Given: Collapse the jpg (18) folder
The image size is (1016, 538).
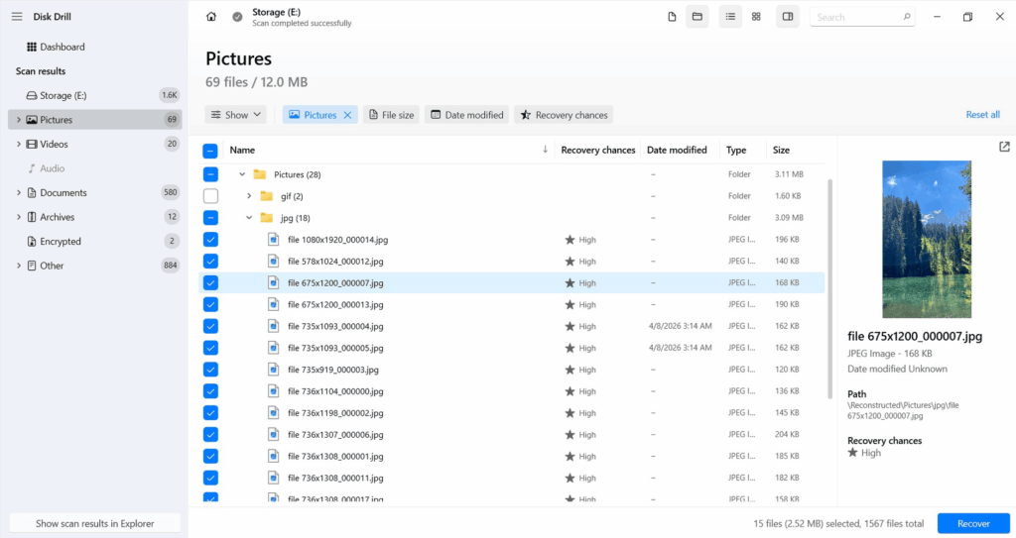Looking at the screenshot, I should click(249, 218).
